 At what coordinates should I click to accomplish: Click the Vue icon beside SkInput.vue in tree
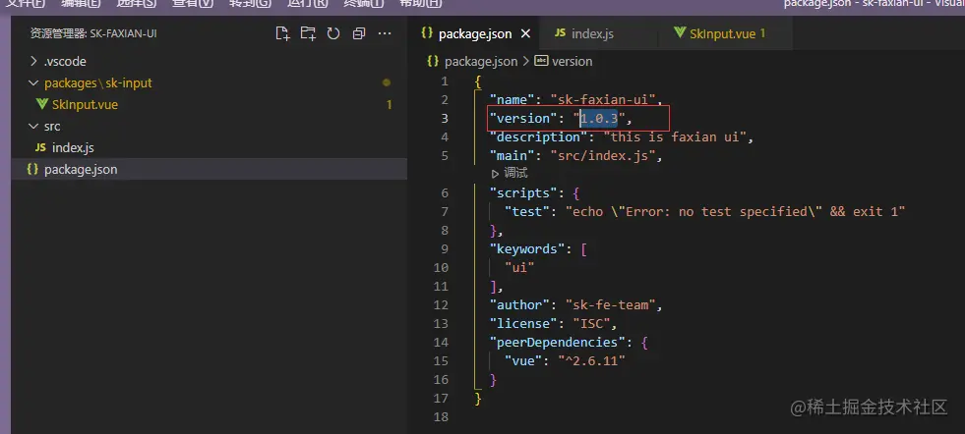tap(42, 104)
